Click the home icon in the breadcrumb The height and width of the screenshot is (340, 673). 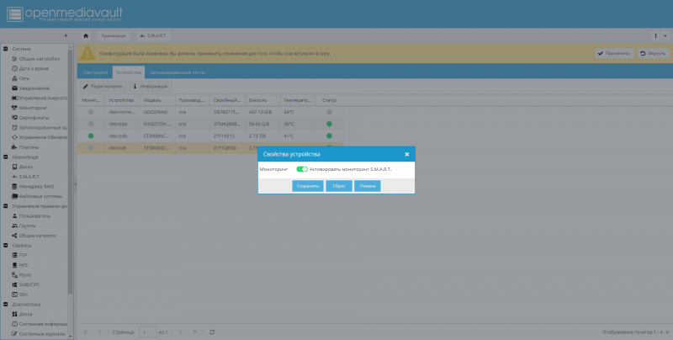tap(86, 35)
